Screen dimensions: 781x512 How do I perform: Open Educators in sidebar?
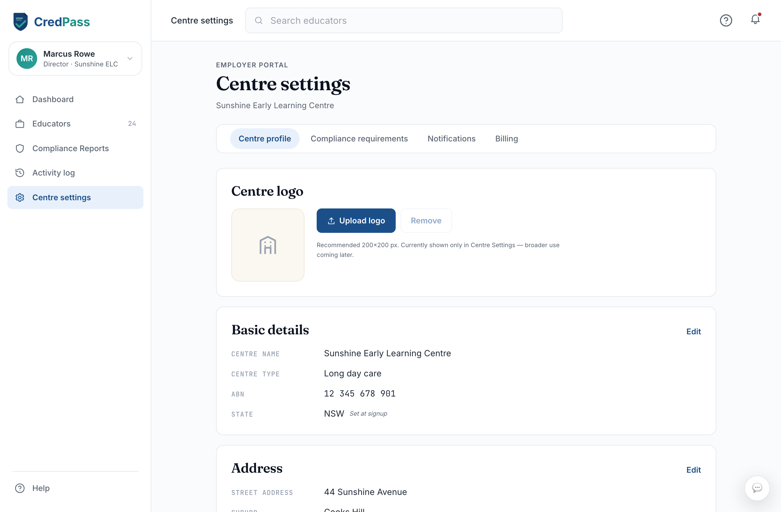coord(75,124)
